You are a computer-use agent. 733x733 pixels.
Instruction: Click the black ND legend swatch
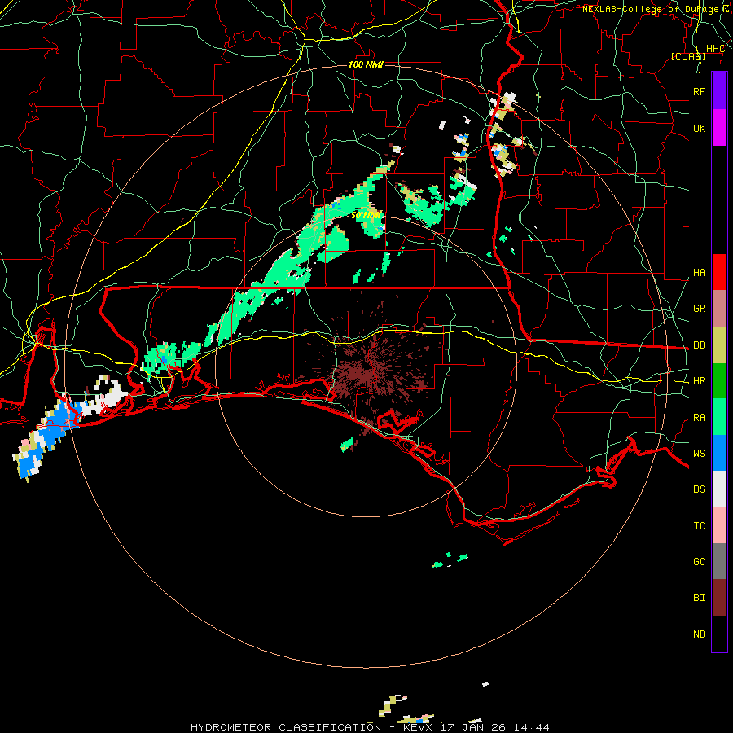pyautogui.click(x=719, y=634)
